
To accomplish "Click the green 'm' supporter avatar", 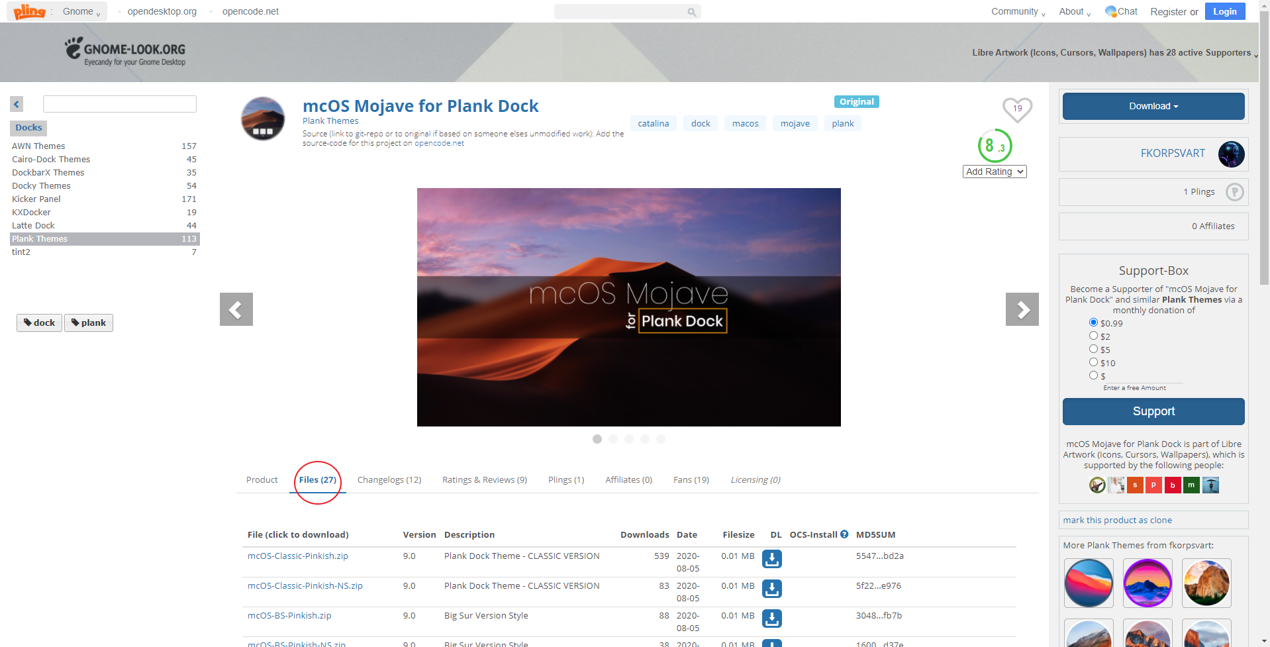I will [x=1191, y=485].
